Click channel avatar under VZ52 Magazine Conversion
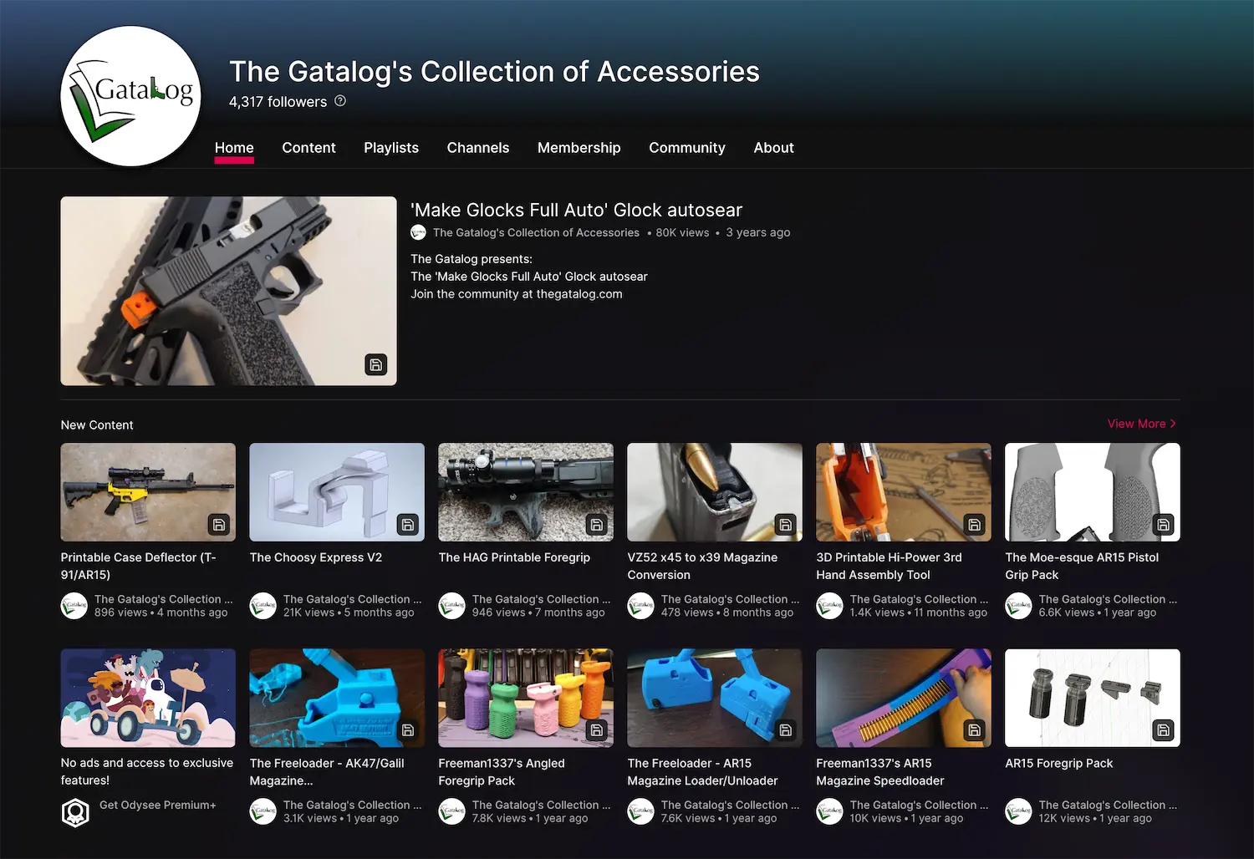The width and height of the screenshot is (1254, 859). 641,606
